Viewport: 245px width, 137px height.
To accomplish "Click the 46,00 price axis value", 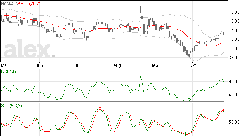I will pos(234,21).
